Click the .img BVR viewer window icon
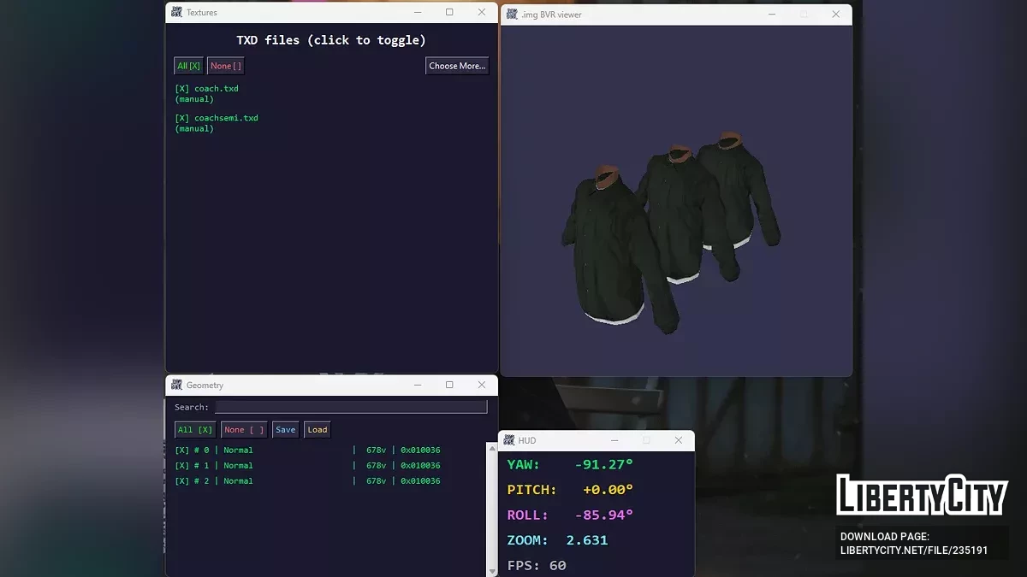Screen dimensions: 1027x577 coord(512,15)
